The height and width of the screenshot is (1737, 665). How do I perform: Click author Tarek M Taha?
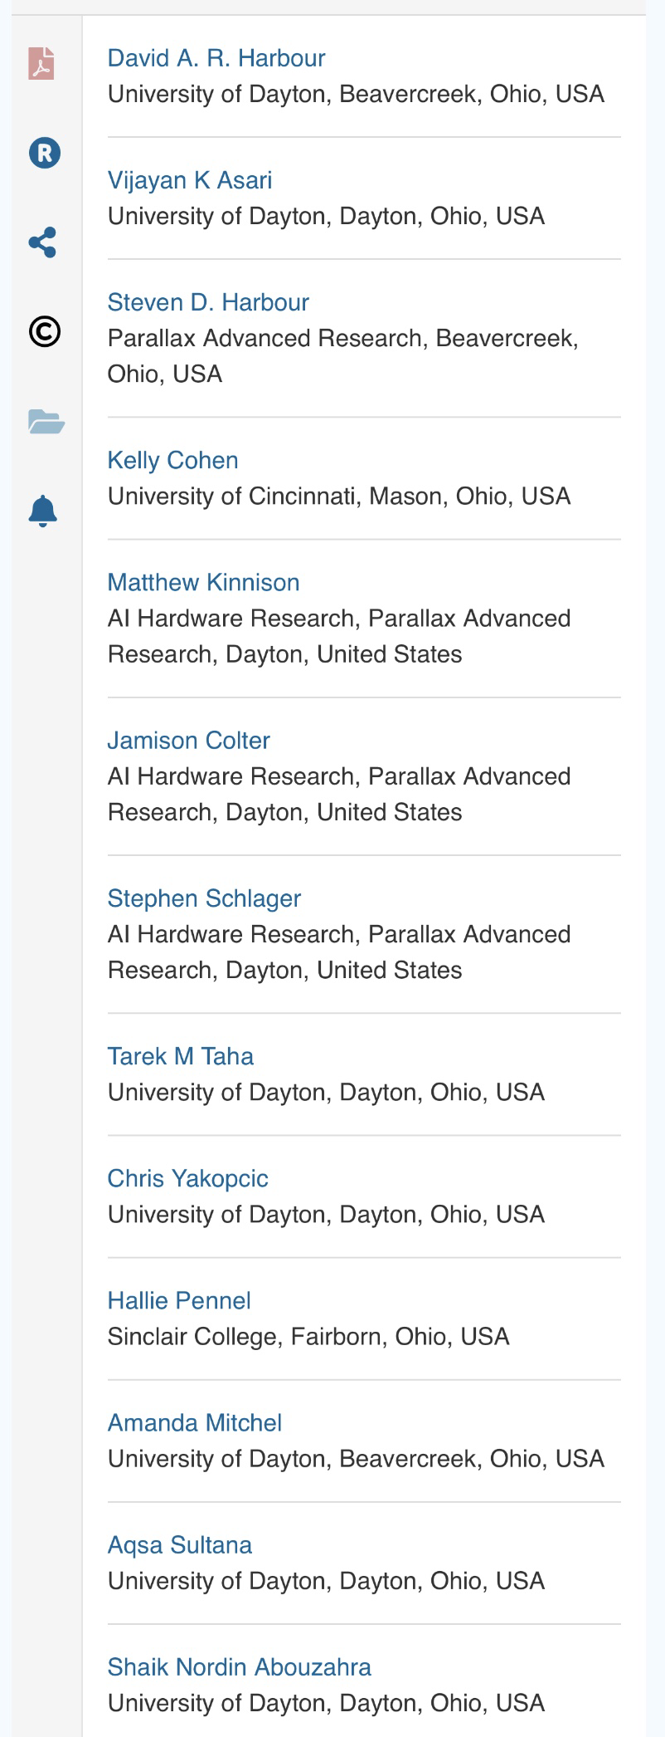[180, 1056]
